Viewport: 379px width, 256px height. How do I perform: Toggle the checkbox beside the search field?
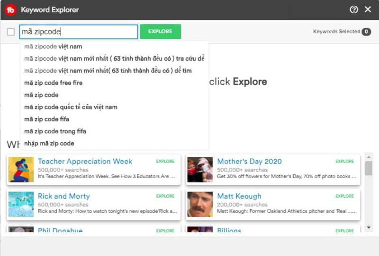click(11, 32)
